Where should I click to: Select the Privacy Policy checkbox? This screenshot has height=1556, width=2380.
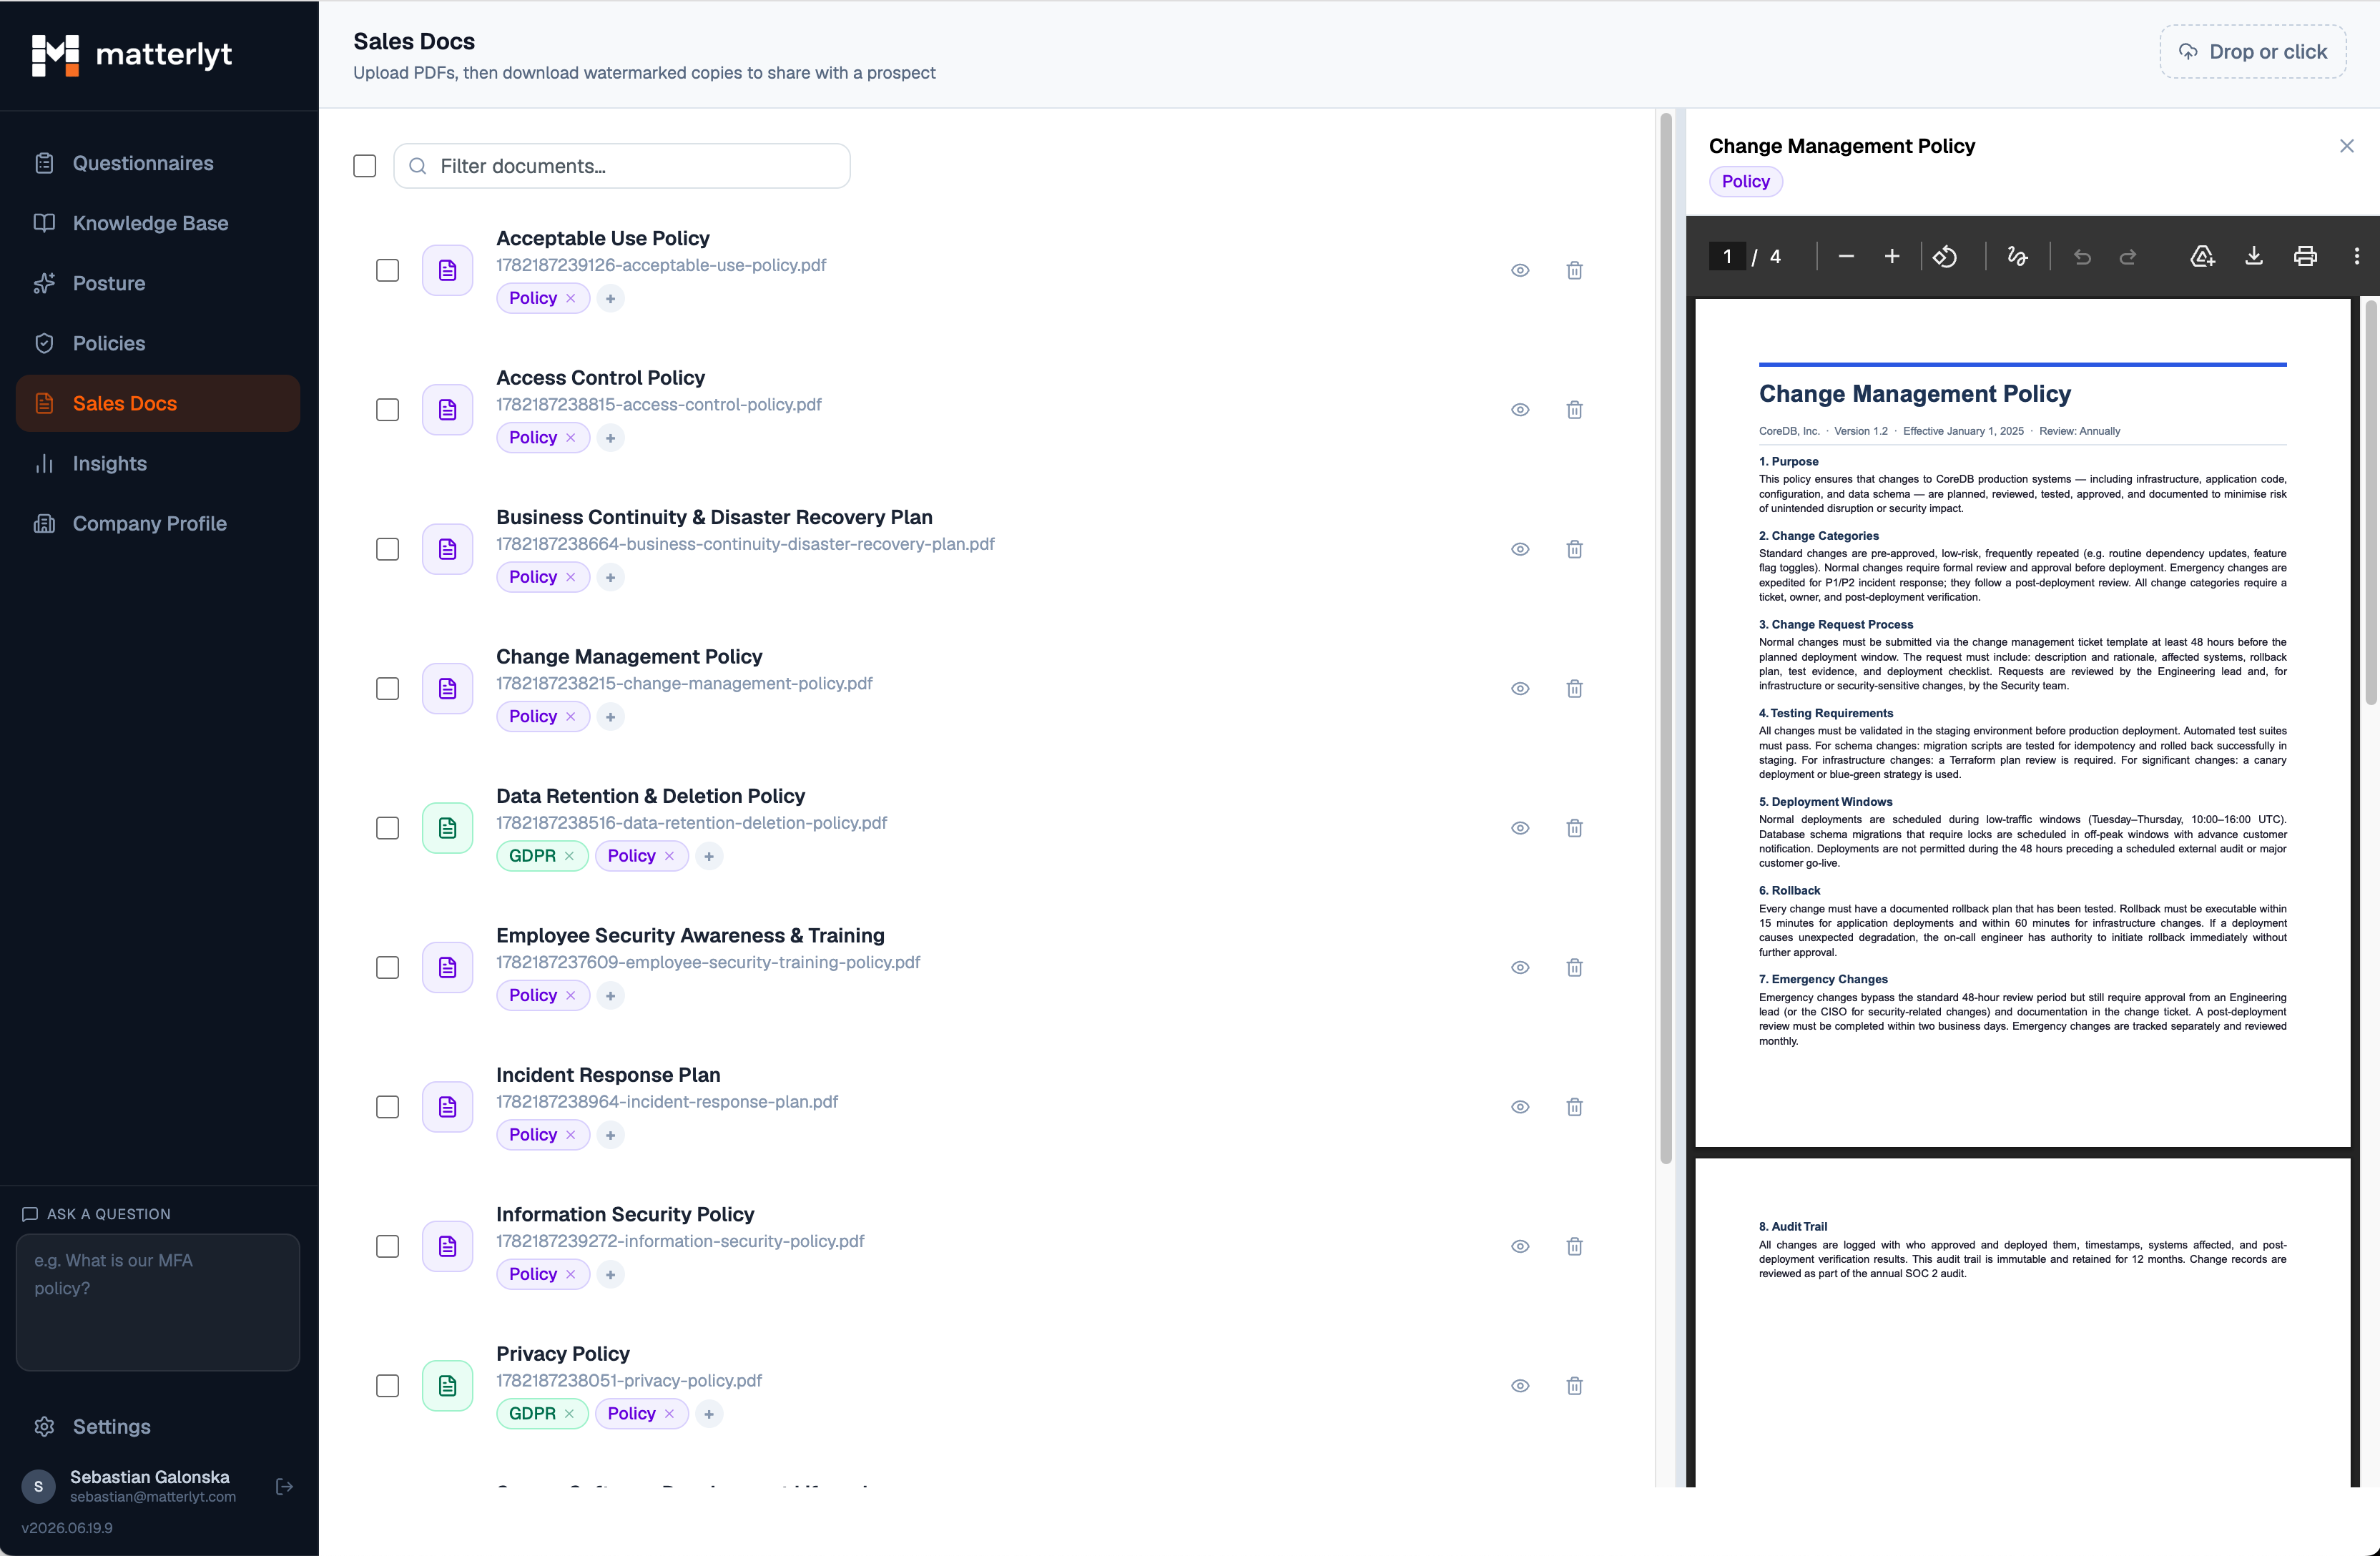pyautogui.click(x=387, y=1386)
